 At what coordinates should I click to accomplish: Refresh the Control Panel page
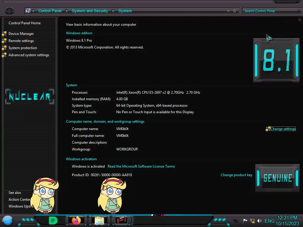(x=235, y=11)
